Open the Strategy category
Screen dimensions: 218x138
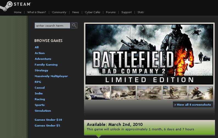[x=41, y=71]
